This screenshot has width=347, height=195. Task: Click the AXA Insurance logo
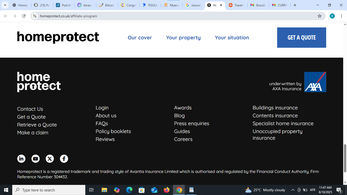point(315,82)
